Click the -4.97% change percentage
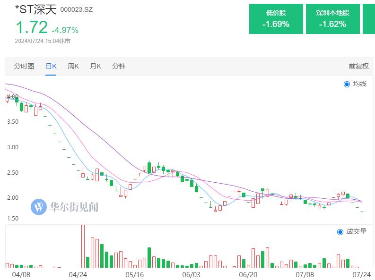The height and width of the screenshot is (280, 375). tap(65, 30)
